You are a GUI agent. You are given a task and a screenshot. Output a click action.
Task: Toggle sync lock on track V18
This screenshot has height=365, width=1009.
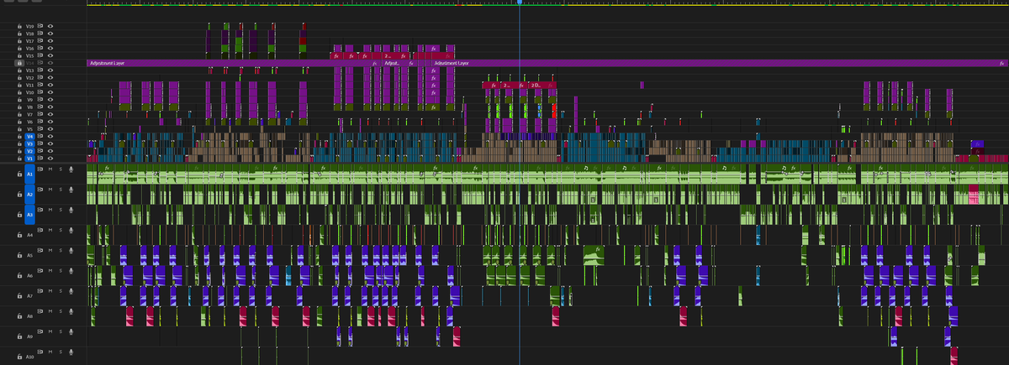click(40, 34)
